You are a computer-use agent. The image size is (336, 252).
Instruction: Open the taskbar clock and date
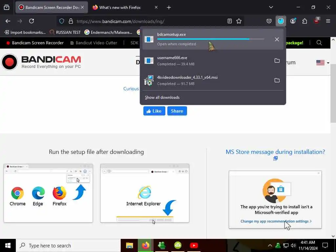point(308,245)
